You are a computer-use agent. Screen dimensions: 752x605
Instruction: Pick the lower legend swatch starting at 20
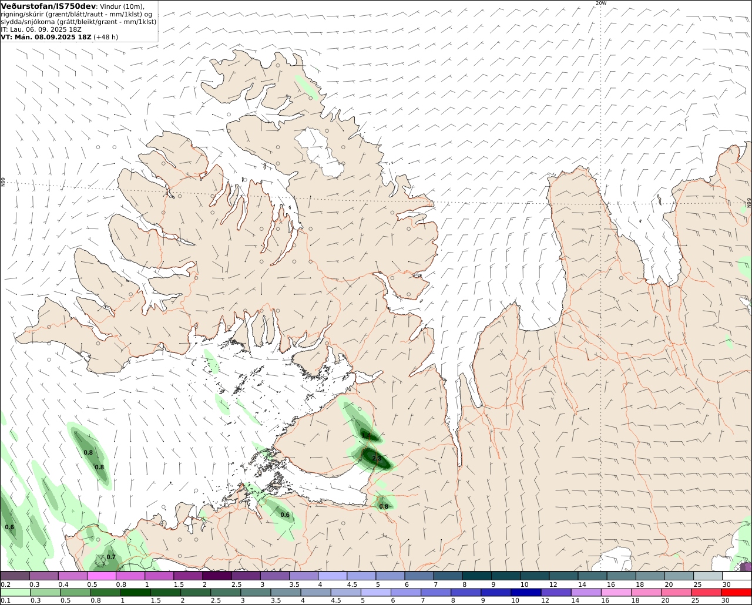click(x=676, y=592)
